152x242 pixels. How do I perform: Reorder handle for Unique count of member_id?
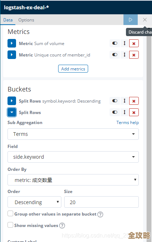pos(125,55)
